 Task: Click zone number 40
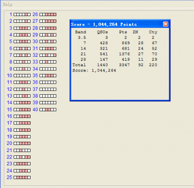point(35,110)
